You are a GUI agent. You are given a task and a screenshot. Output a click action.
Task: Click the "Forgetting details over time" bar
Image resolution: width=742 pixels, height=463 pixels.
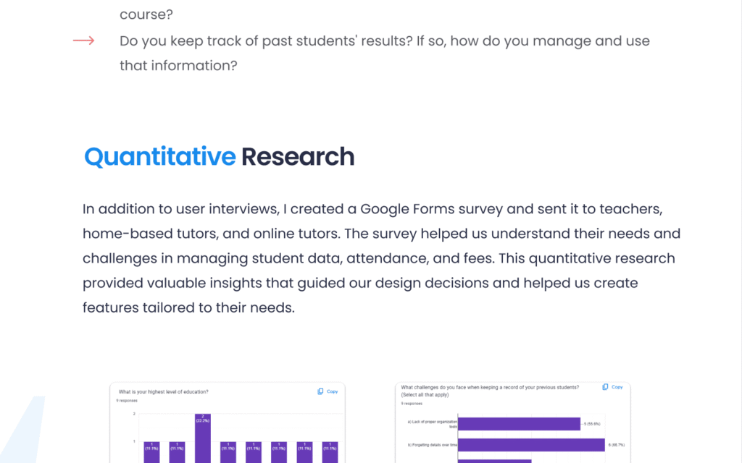pyautogui.click(x=532, y=445)
